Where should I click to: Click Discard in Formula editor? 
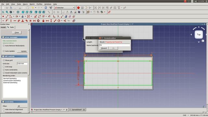pyautogui.click(x=104, y=48)
